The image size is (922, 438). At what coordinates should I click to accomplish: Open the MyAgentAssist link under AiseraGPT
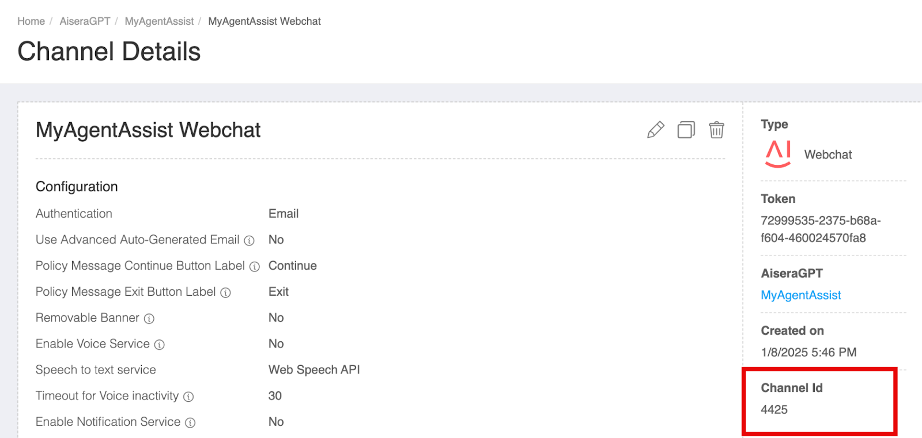coord(801,295)
